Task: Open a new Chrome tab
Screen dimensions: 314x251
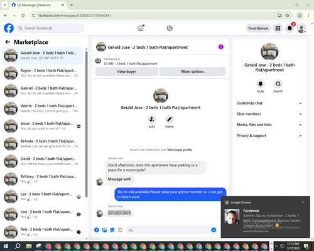Action: point(72,5)
